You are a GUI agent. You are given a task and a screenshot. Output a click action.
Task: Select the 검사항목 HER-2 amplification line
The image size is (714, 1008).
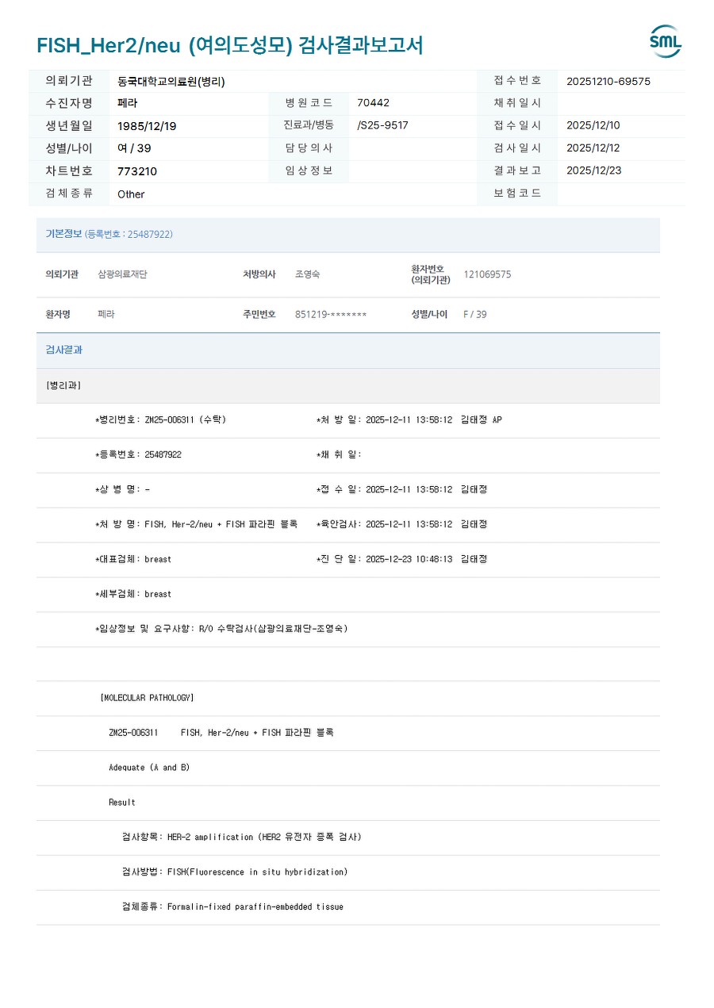[241, 838]
